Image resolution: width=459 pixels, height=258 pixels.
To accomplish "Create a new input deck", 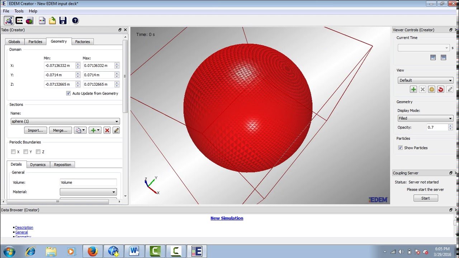I will [x=42, y=20].
